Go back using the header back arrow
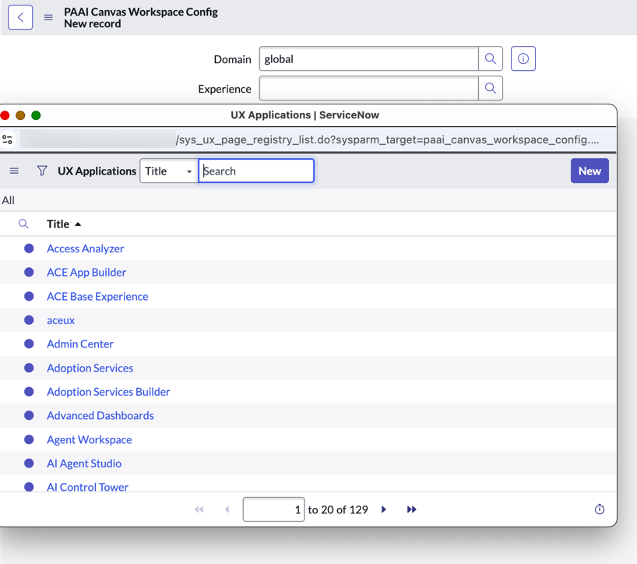This screenshot has height=564, width=637. pyautogui.click(x=20, y=17)
